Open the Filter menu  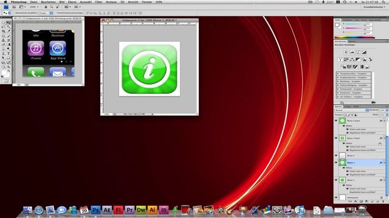click(x=98, y=2)
